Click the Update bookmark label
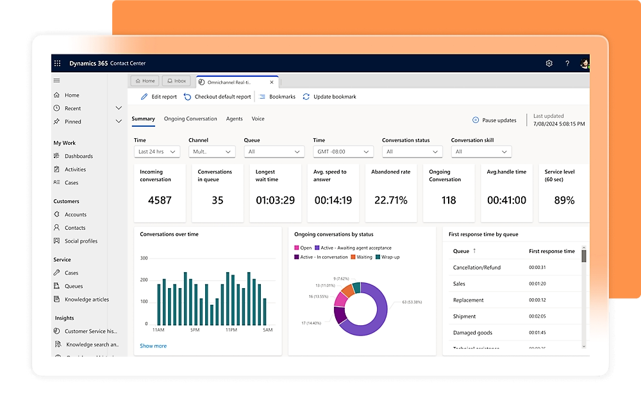 (x=335, y=97)
